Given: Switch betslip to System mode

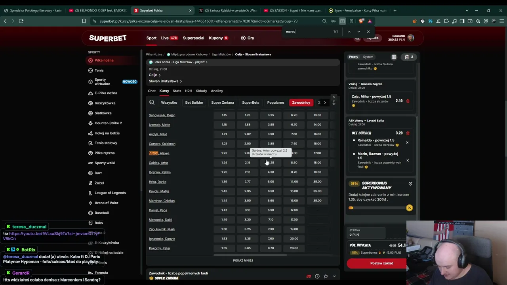Looking at the screenshot, I should (x=368, y=57).
